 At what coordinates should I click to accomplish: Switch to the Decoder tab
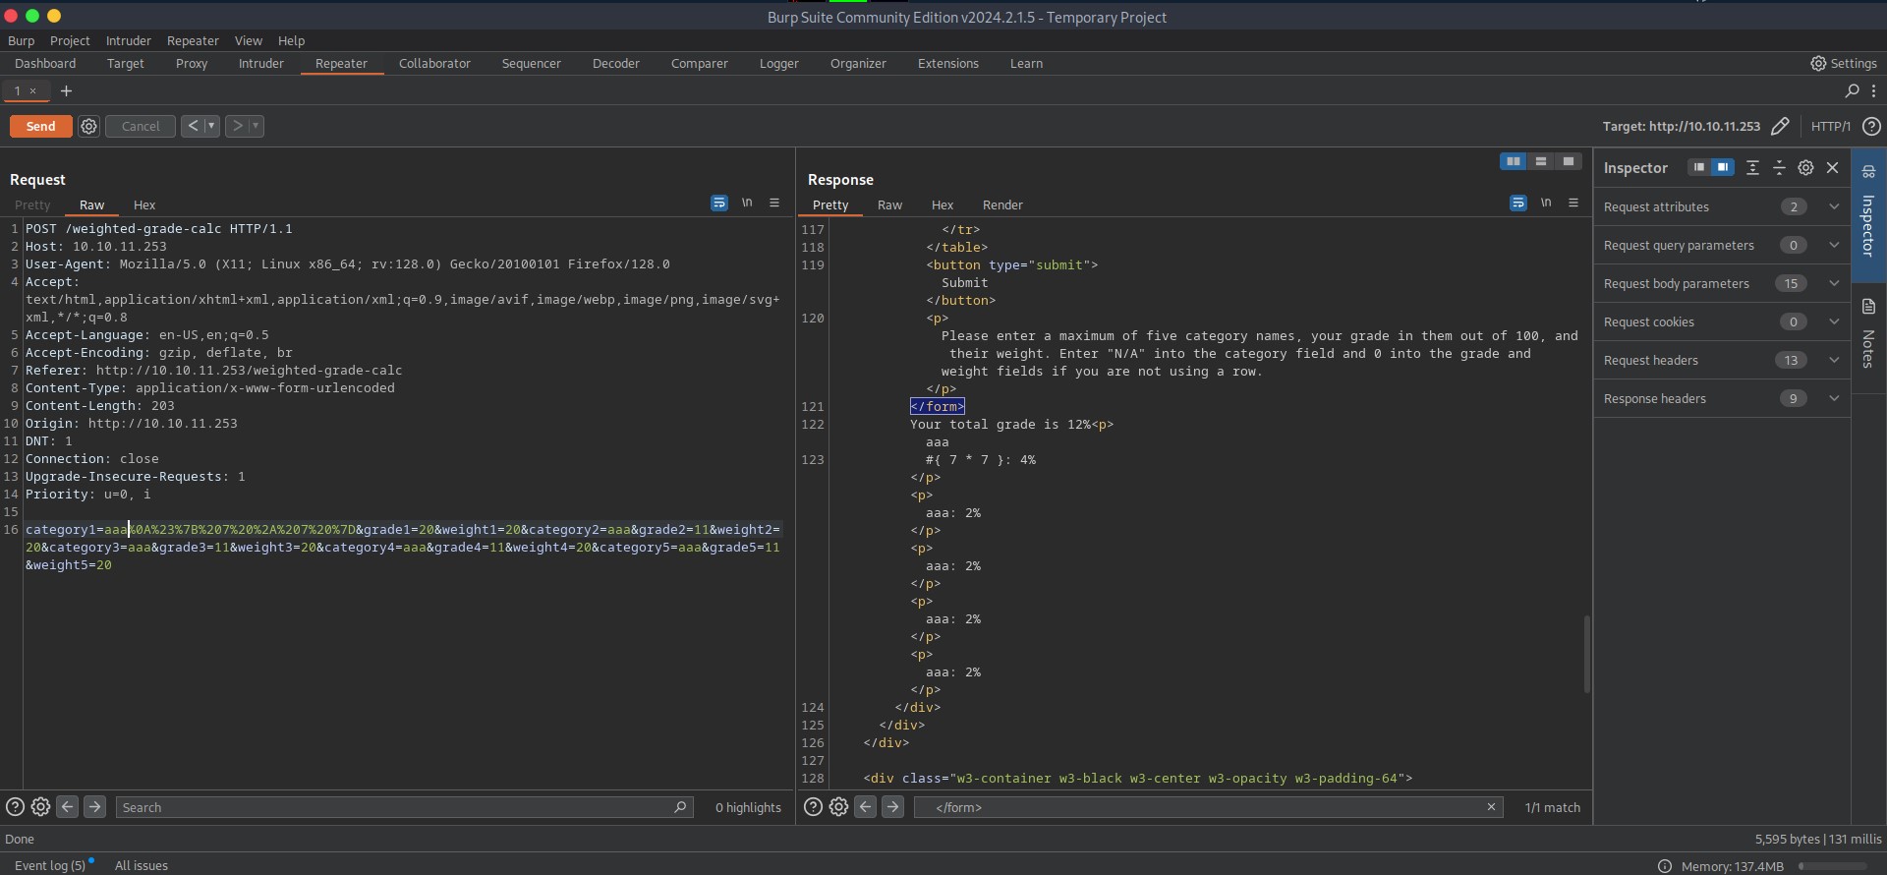(616, 63)
